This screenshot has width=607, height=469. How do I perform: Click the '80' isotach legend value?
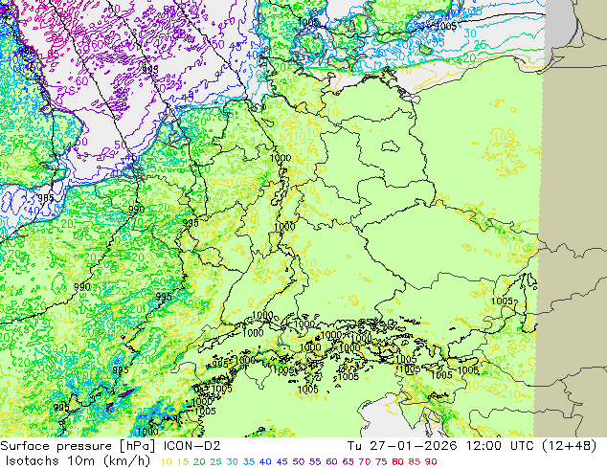point(397,461)
